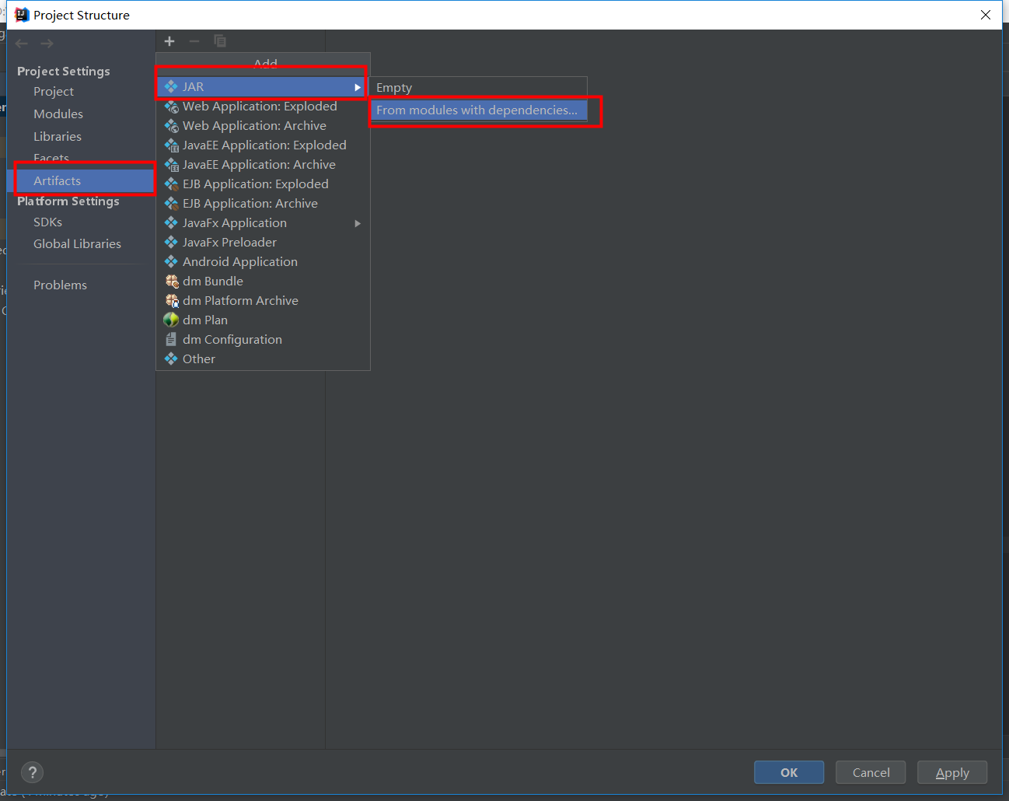The height and width of the screenshot is (801, 1009).
Task: Click the copy artifact icon in the toolbar
Action: pyautogui.click(x=219, y=41)
